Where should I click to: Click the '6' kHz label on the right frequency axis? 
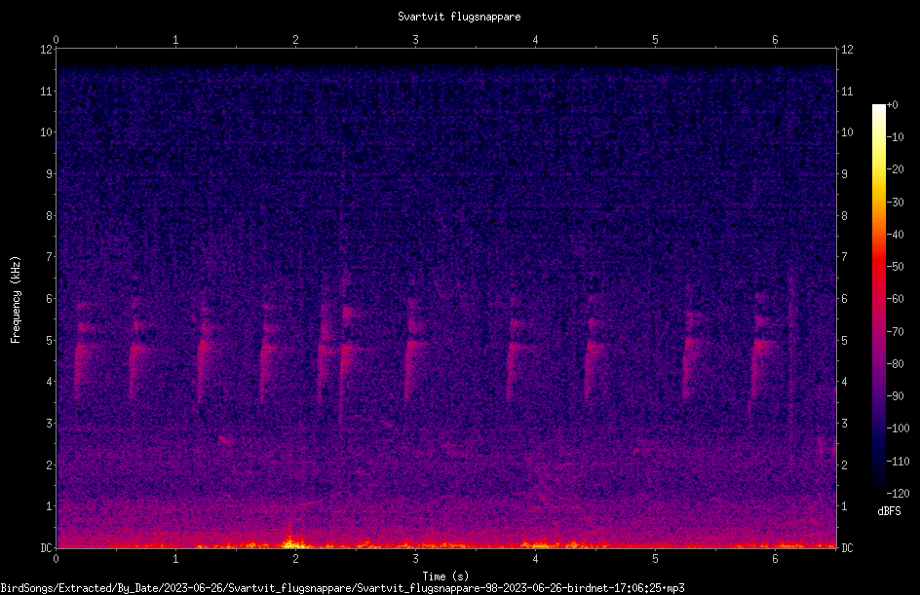(844, 299)
